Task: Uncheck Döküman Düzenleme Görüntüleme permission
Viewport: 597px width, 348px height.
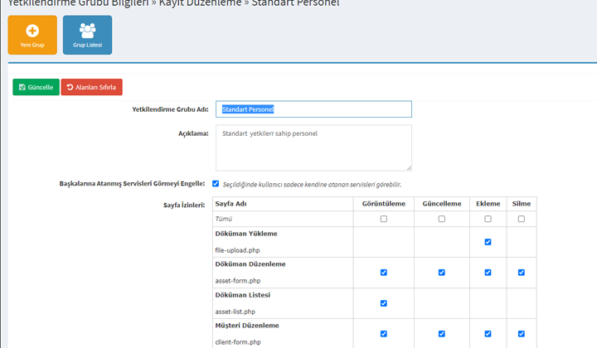Action: coord(383,273)
